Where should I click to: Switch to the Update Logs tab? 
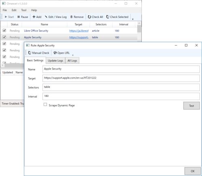point(55,61)
